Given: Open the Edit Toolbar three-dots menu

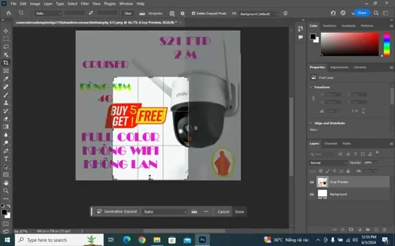Looking at the screenshot, I should pos(5,199).
